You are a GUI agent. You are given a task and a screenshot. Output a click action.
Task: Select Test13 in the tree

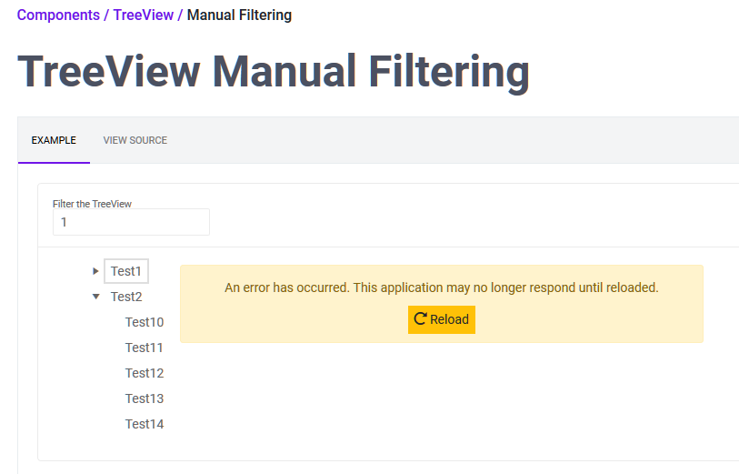[145, 398]
